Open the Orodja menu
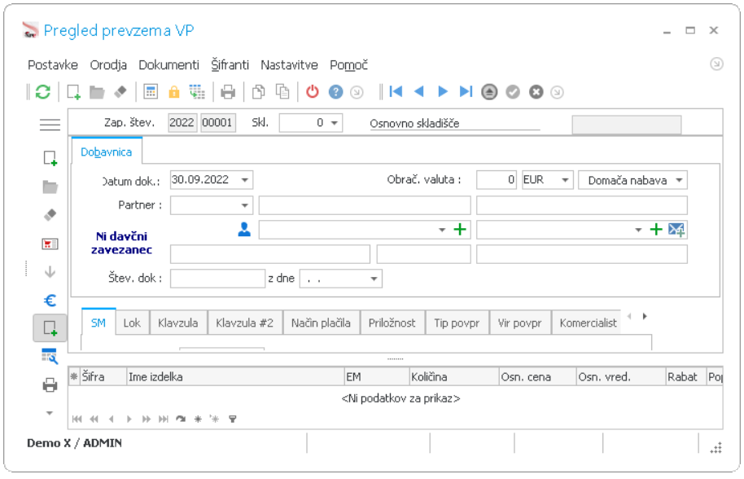 (x=108, y=65)
